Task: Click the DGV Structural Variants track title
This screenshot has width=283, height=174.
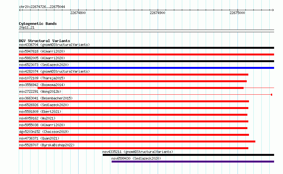Action: point(45,41)
